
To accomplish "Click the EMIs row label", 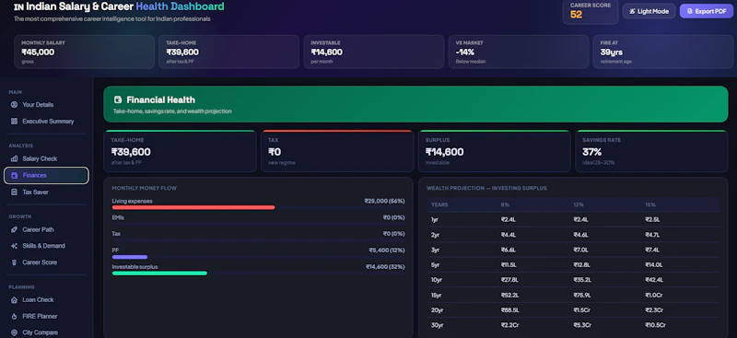I will click(118, 217).
